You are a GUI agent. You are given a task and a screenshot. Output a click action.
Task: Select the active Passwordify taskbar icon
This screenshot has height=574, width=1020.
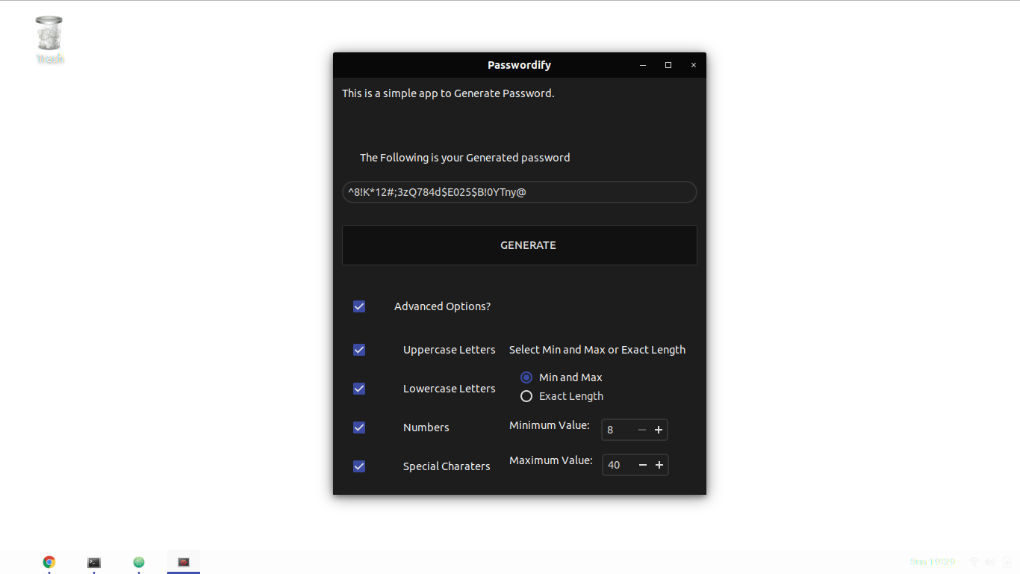click(x=183, y=561)
